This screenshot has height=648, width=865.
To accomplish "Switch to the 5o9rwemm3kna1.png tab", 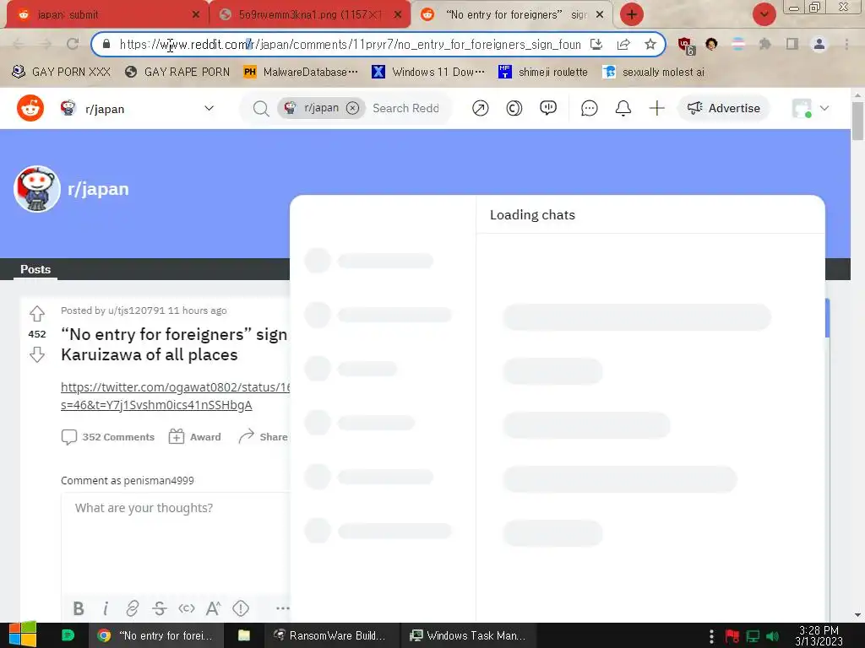I will point(309,15).
